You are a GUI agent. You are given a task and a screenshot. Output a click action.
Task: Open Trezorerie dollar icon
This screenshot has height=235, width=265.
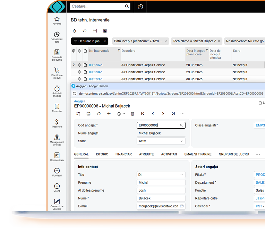(x=57, y=122)
